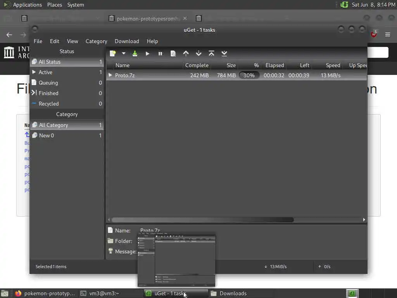This screenshot has height=298, width=397.
Task: Click the 30% progress bar of Proto.7z
Action: [x=249, y=75]
